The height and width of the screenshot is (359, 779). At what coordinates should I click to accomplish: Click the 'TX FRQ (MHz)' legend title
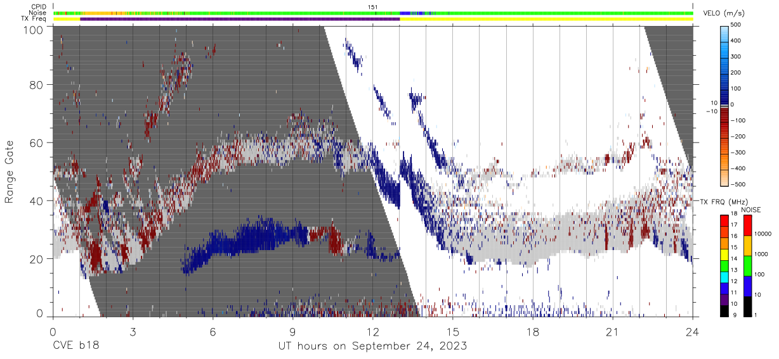[725, 201]
